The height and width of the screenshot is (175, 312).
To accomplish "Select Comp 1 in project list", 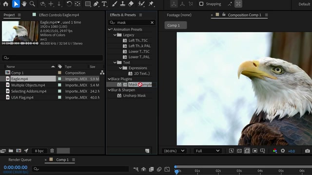I will click(x=18, y=72).
